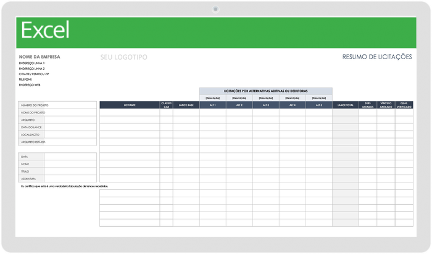Select the RESUMO DE LICITAÇÕES title
The width and height of the screenshot is (432, 254).
point(377,57)
